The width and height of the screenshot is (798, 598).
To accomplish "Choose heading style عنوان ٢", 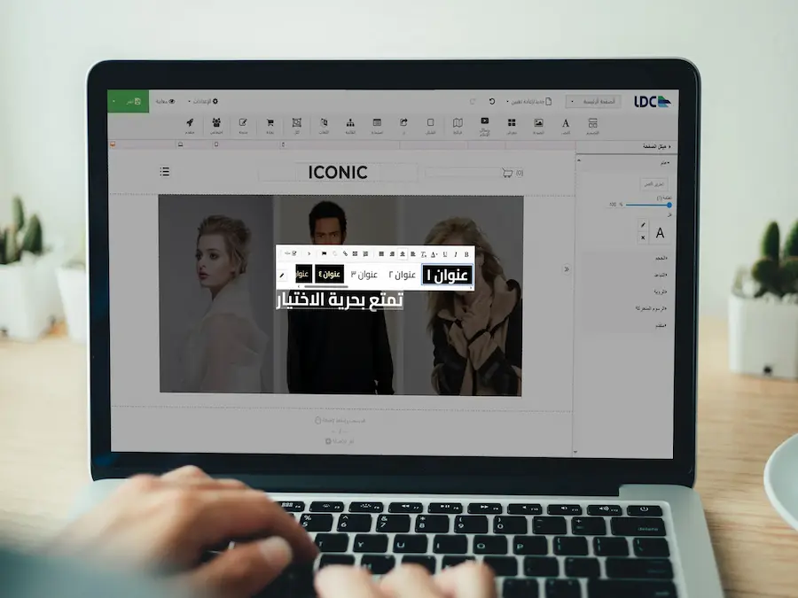I will pos(403,276).
